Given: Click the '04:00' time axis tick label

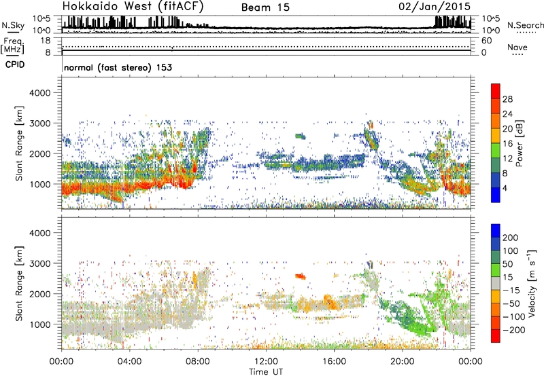Looking at the screenshot, I should (x=129, y=362).
